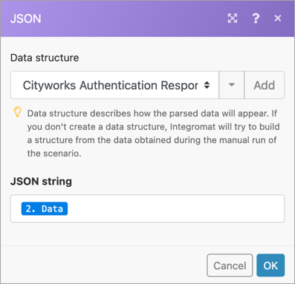This screenshot has height=284, width=295.
Task: Click the 'Data structure' label
Action: [x=45, y=58]
